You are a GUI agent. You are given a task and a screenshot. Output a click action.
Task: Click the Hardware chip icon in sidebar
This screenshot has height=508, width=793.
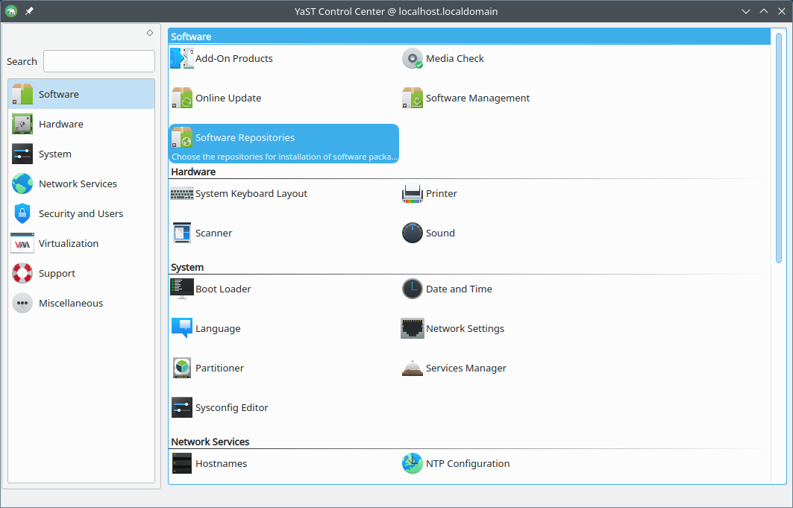[x=22, y=124]
